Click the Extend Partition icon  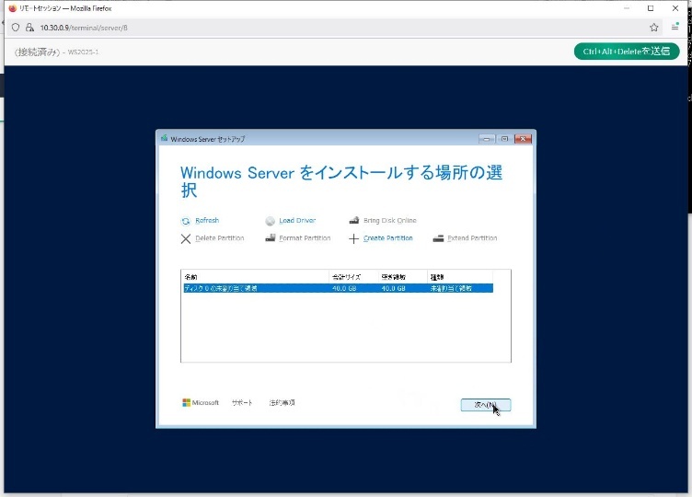point(438,238)
